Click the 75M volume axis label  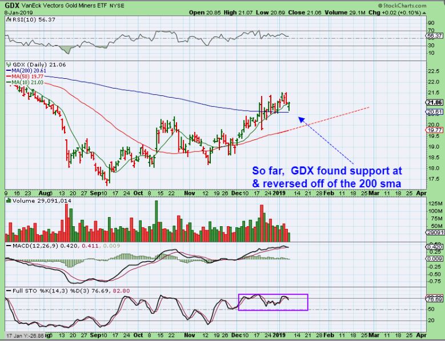click(436, 218)
